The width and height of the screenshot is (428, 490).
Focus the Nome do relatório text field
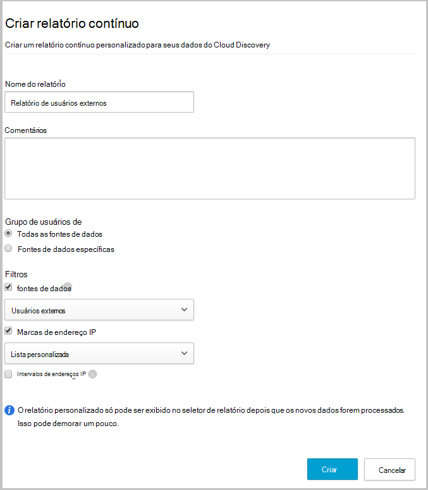click(x=99, y=103)
